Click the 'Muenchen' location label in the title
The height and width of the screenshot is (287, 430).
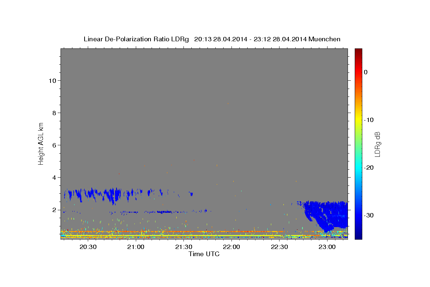click(x=325, y=39)
